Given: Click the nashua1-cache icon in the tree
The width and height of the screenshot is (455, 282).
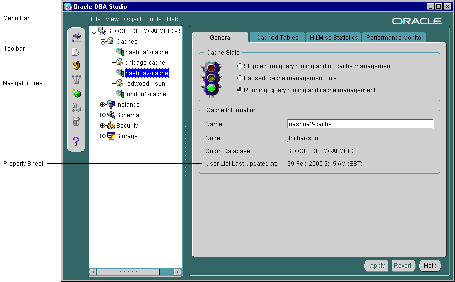Looking at the screenshot, I should click(120, 52).
